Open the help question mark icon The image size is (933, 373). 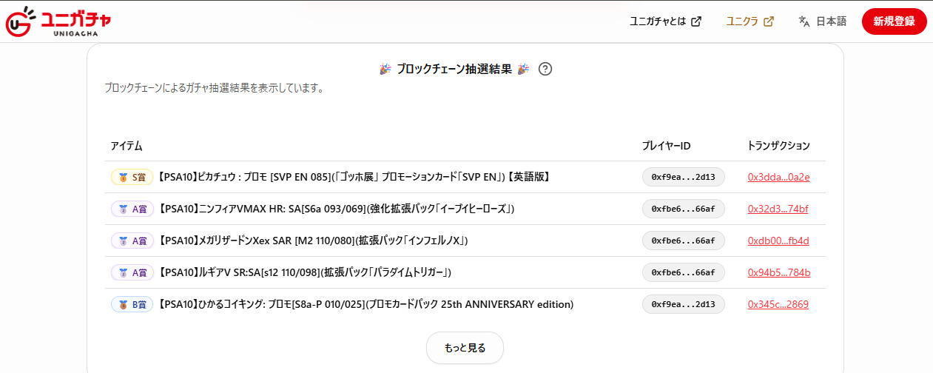tap(545, 69)
